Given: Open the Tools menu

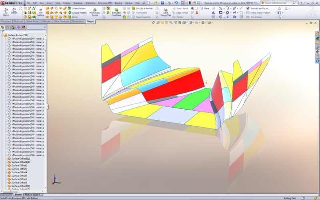Looking at the screenshot, I should [x=58, y=3].
